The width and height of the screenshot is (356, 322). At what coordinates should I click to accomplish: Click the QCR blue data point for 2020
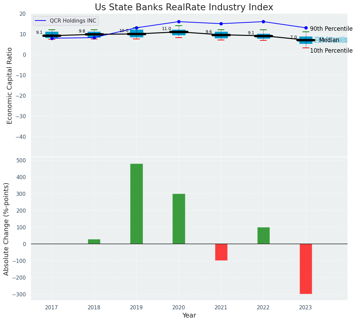179,22
